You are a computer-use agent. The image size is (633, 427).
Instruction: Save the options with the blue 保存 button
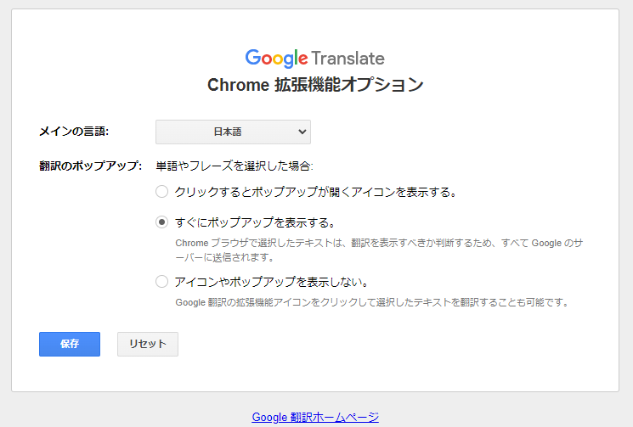70,344
